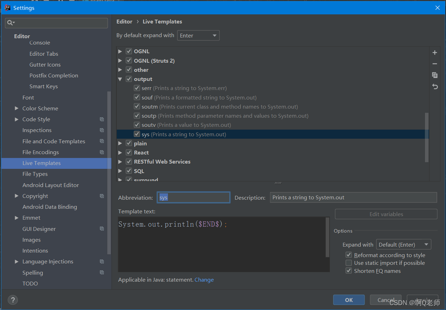Click the Abbreviation input field

click(194, 198)
